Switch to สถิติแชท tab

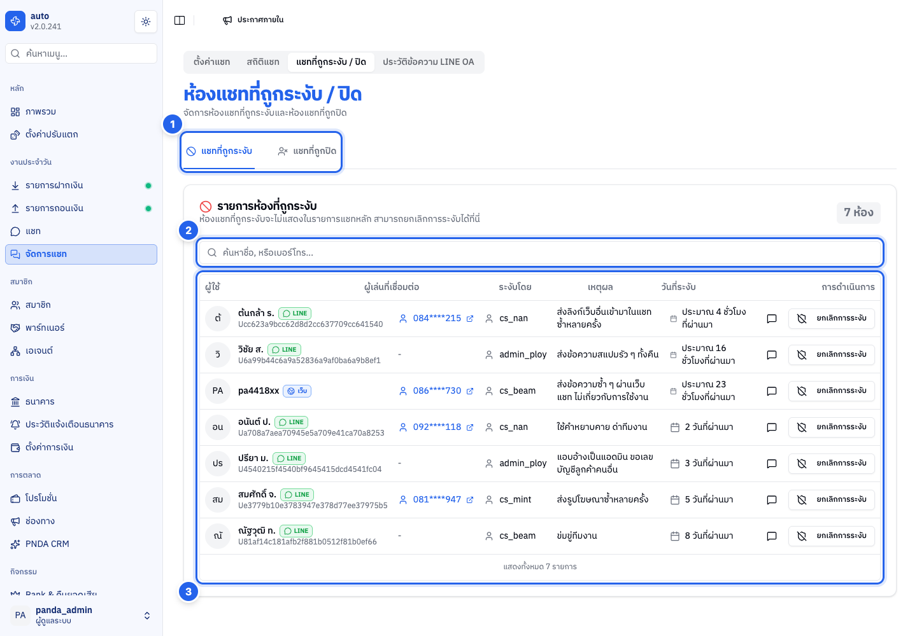tap(263, 62)
